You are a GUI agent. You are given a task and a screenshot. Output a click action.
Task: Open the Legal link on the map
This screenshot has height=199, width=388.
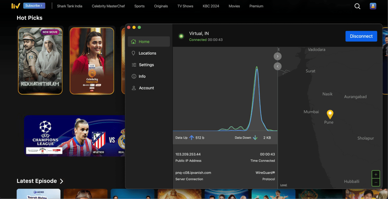tap(283, 185)
